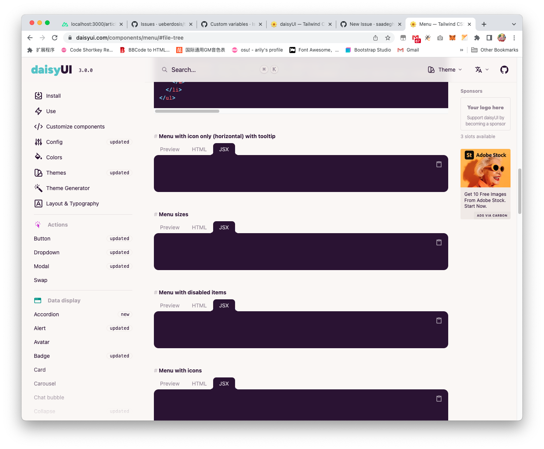Click the Actions sparkle icon in sidebar
Screen dimensions: 544x449
[38, 224]
